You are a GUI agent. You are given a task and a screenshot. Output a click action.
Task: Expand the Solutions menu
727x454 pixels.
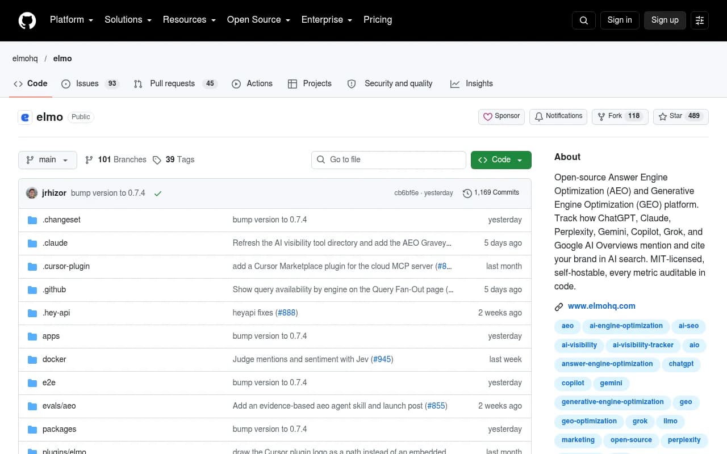[128, 20]
